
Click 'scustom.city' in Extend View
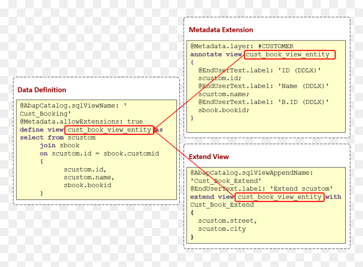(222, 229)
